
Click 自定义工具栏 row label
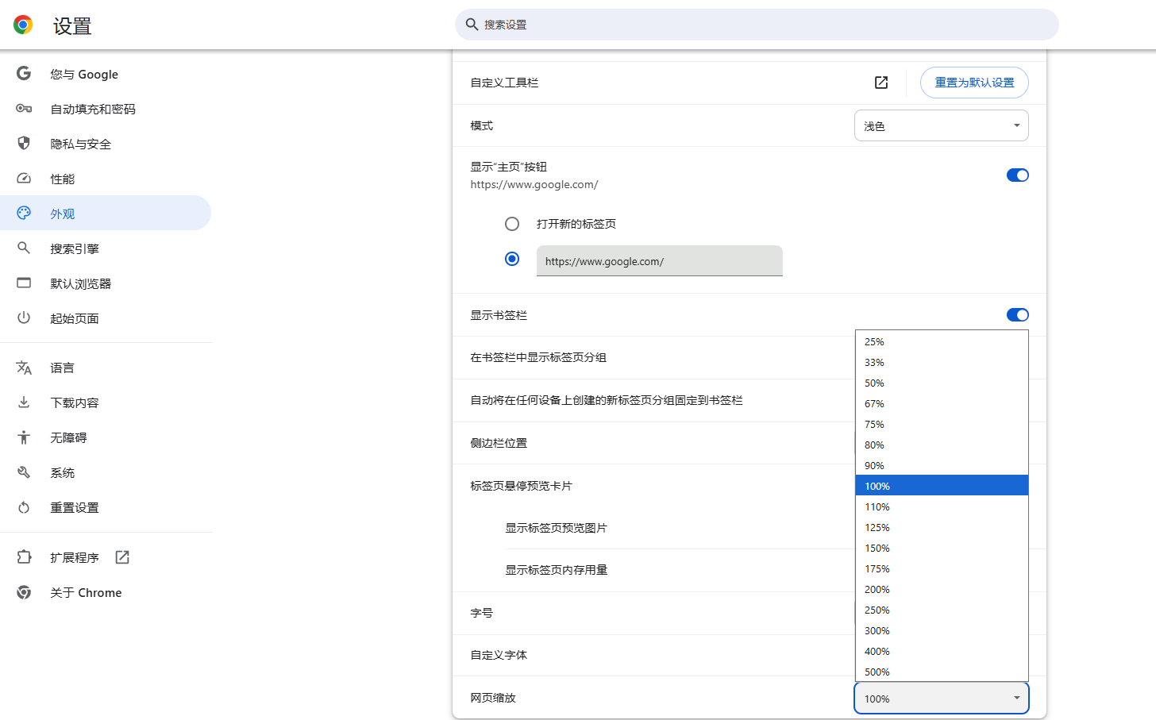[504, 83]
